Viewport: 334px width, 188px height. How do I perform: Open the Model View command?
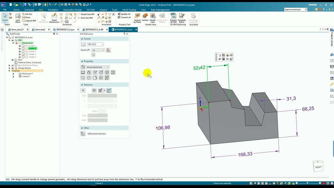coord(153,18)
